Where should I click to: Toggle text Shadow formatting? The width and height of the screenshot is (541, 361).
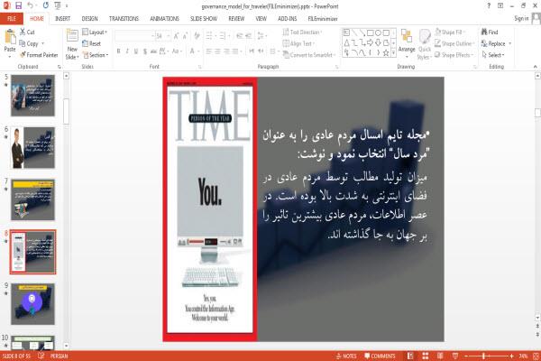145,51
